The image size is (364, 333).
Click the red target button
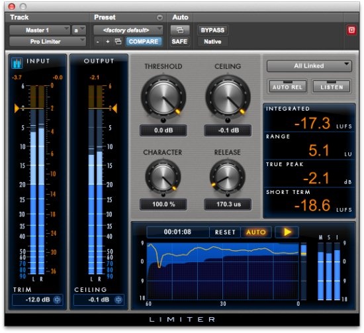coord(351,30)
